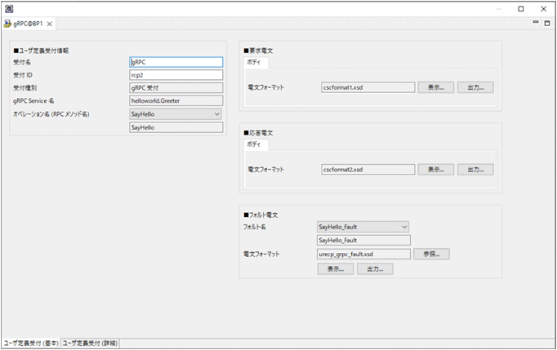The image size is (557, 350).
Task: Minimize the editor panel view
Action: tap(536, 23)
